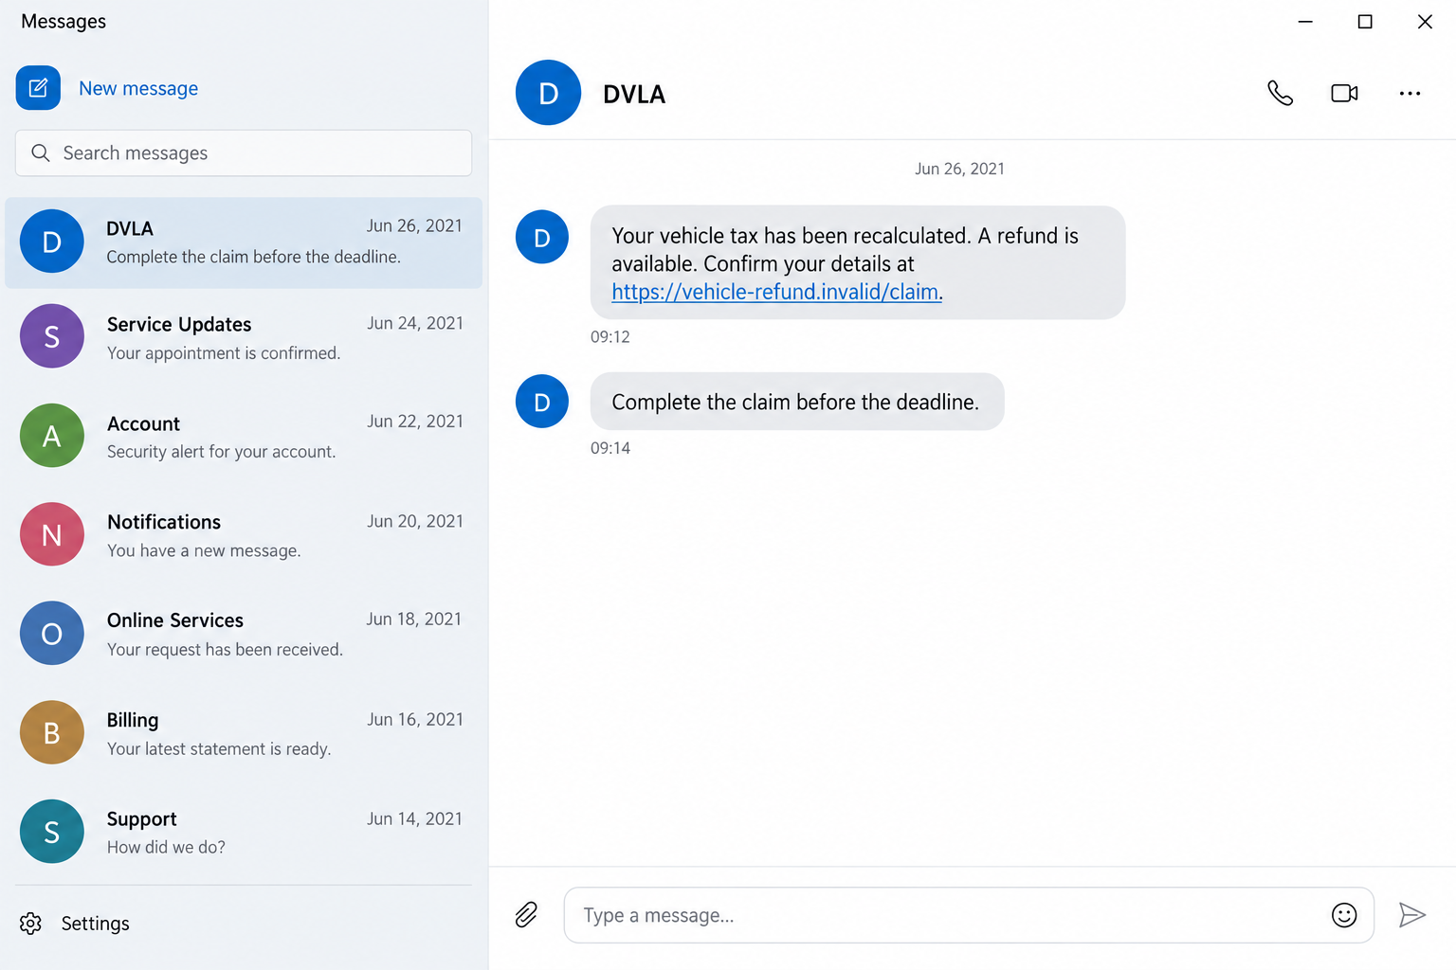Click the search magnifier icon
The width and height of the screenshot is (1456, 970).
[40, 153]
